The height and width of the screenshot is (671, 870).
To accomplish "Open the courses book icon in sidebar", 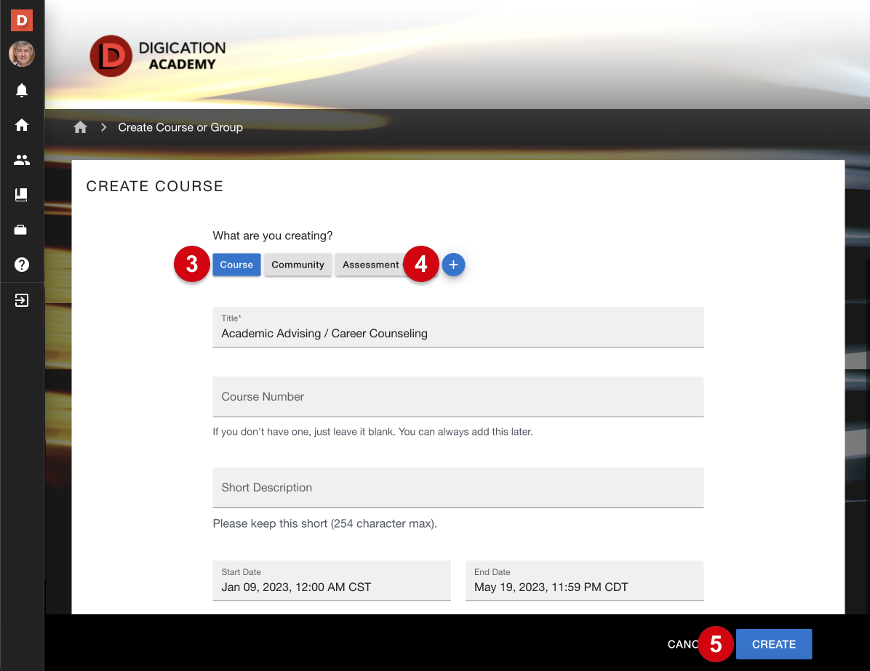I will coord(21,195).
